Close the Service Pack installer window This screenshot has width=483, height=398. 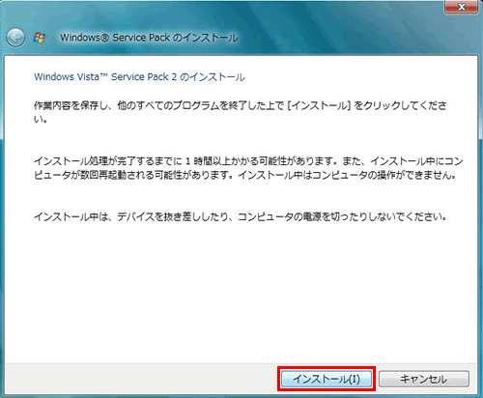pyautogui.click(x=461, y=7)
